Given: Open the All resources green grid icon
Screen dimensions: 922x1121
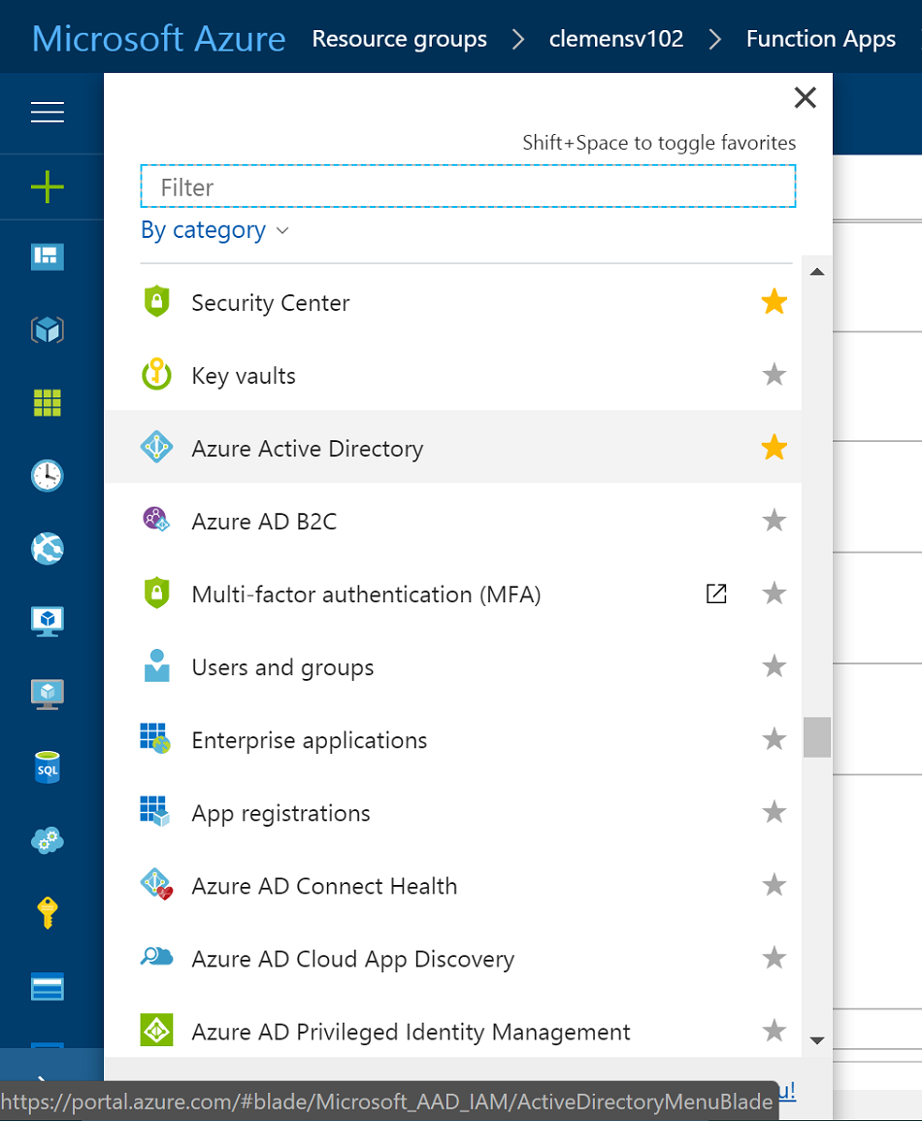Looking at the screenshot, I should [x=48, y=402].
